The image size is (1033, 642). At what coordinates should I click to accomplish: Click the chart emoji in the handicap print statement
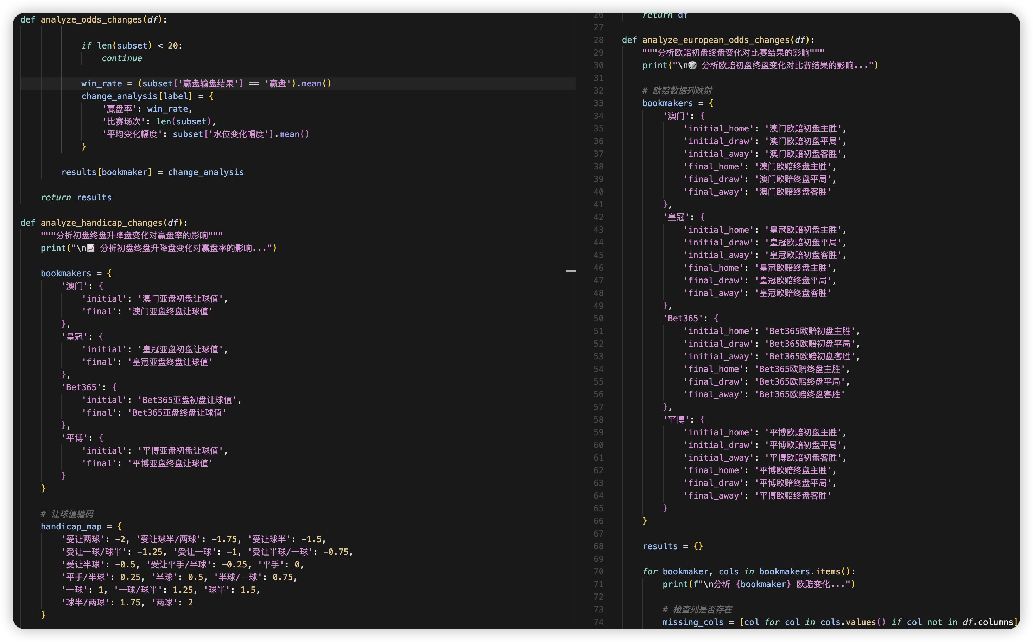91,248
